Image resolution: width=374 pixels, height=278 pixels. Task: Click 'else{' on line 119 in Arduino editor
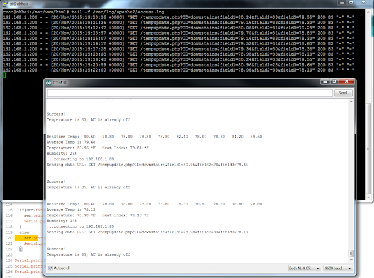(x=25, y=232)
